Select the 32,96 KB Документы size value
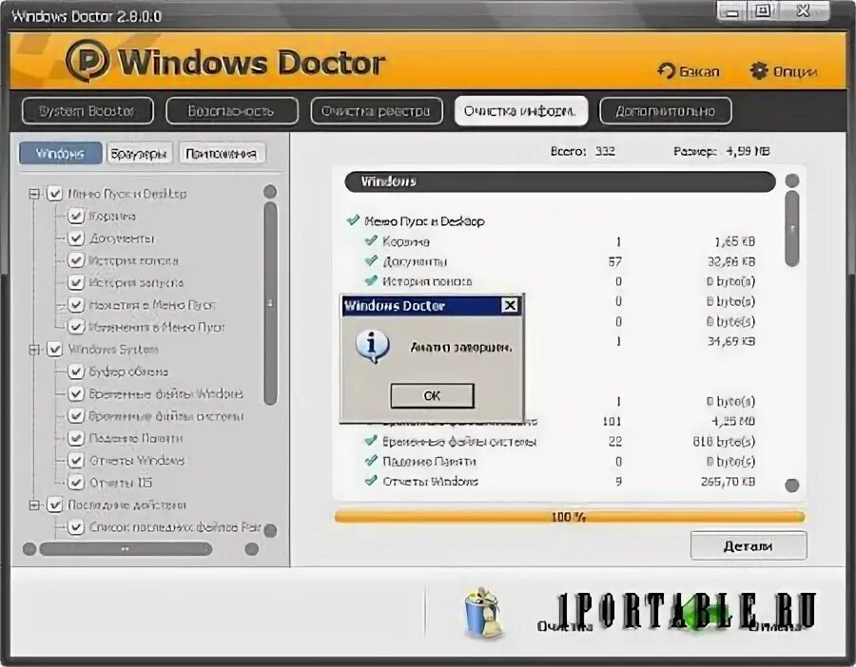 [731, 261]
